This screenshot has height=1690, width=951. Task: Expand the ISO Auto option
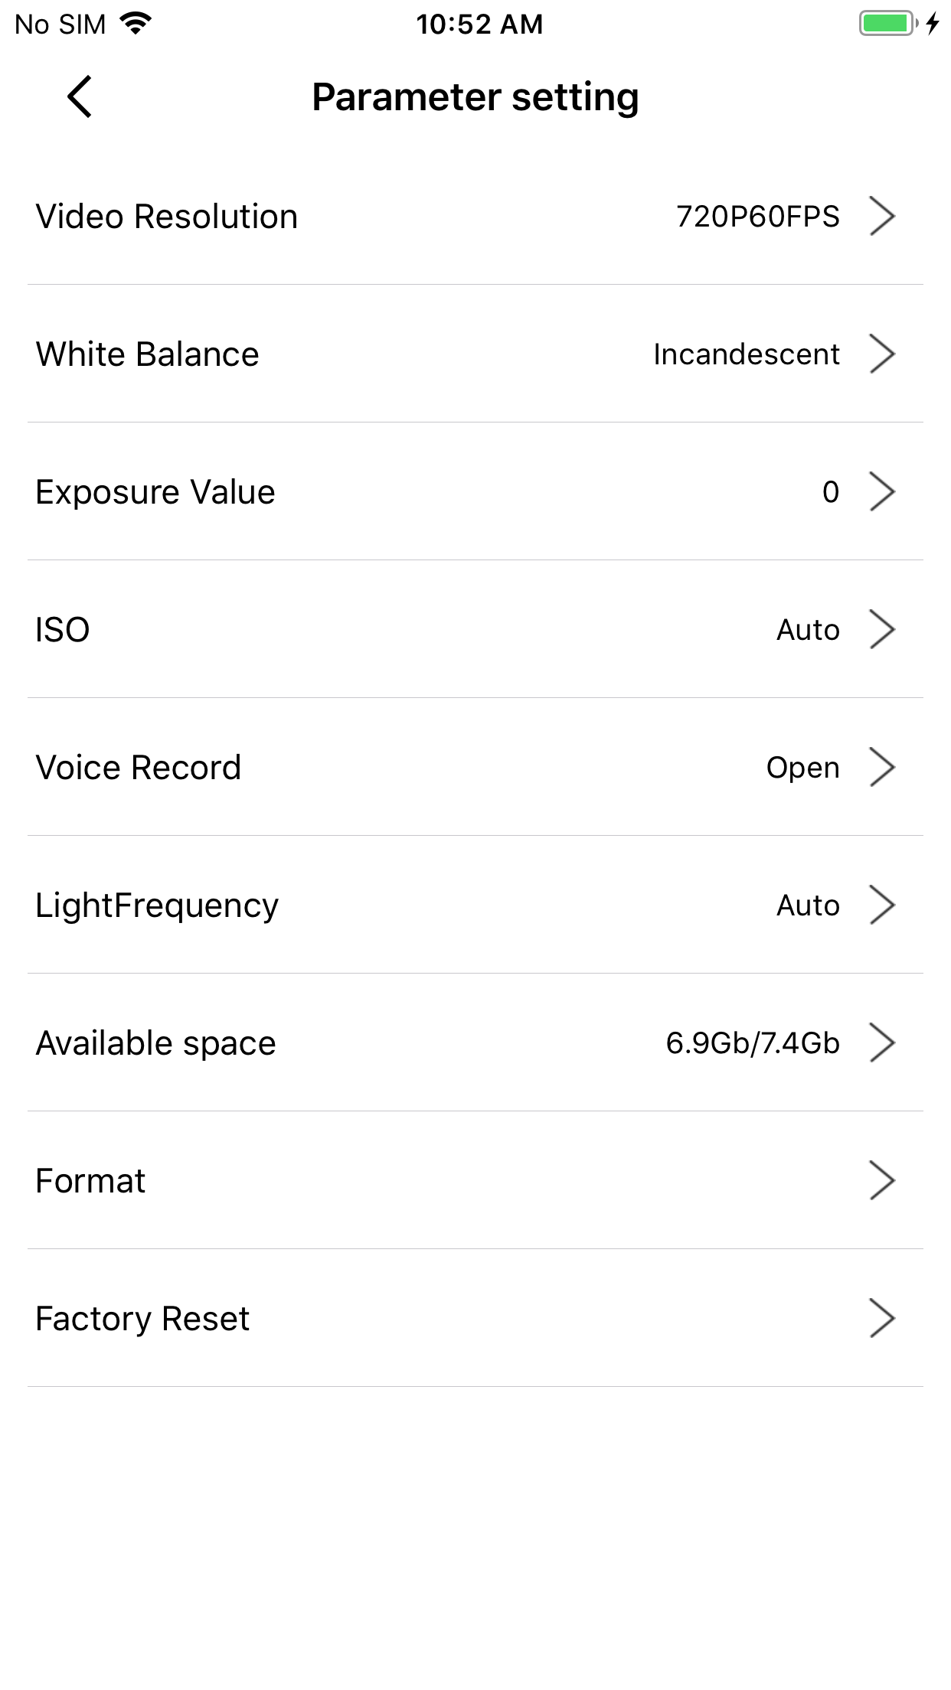475,629
